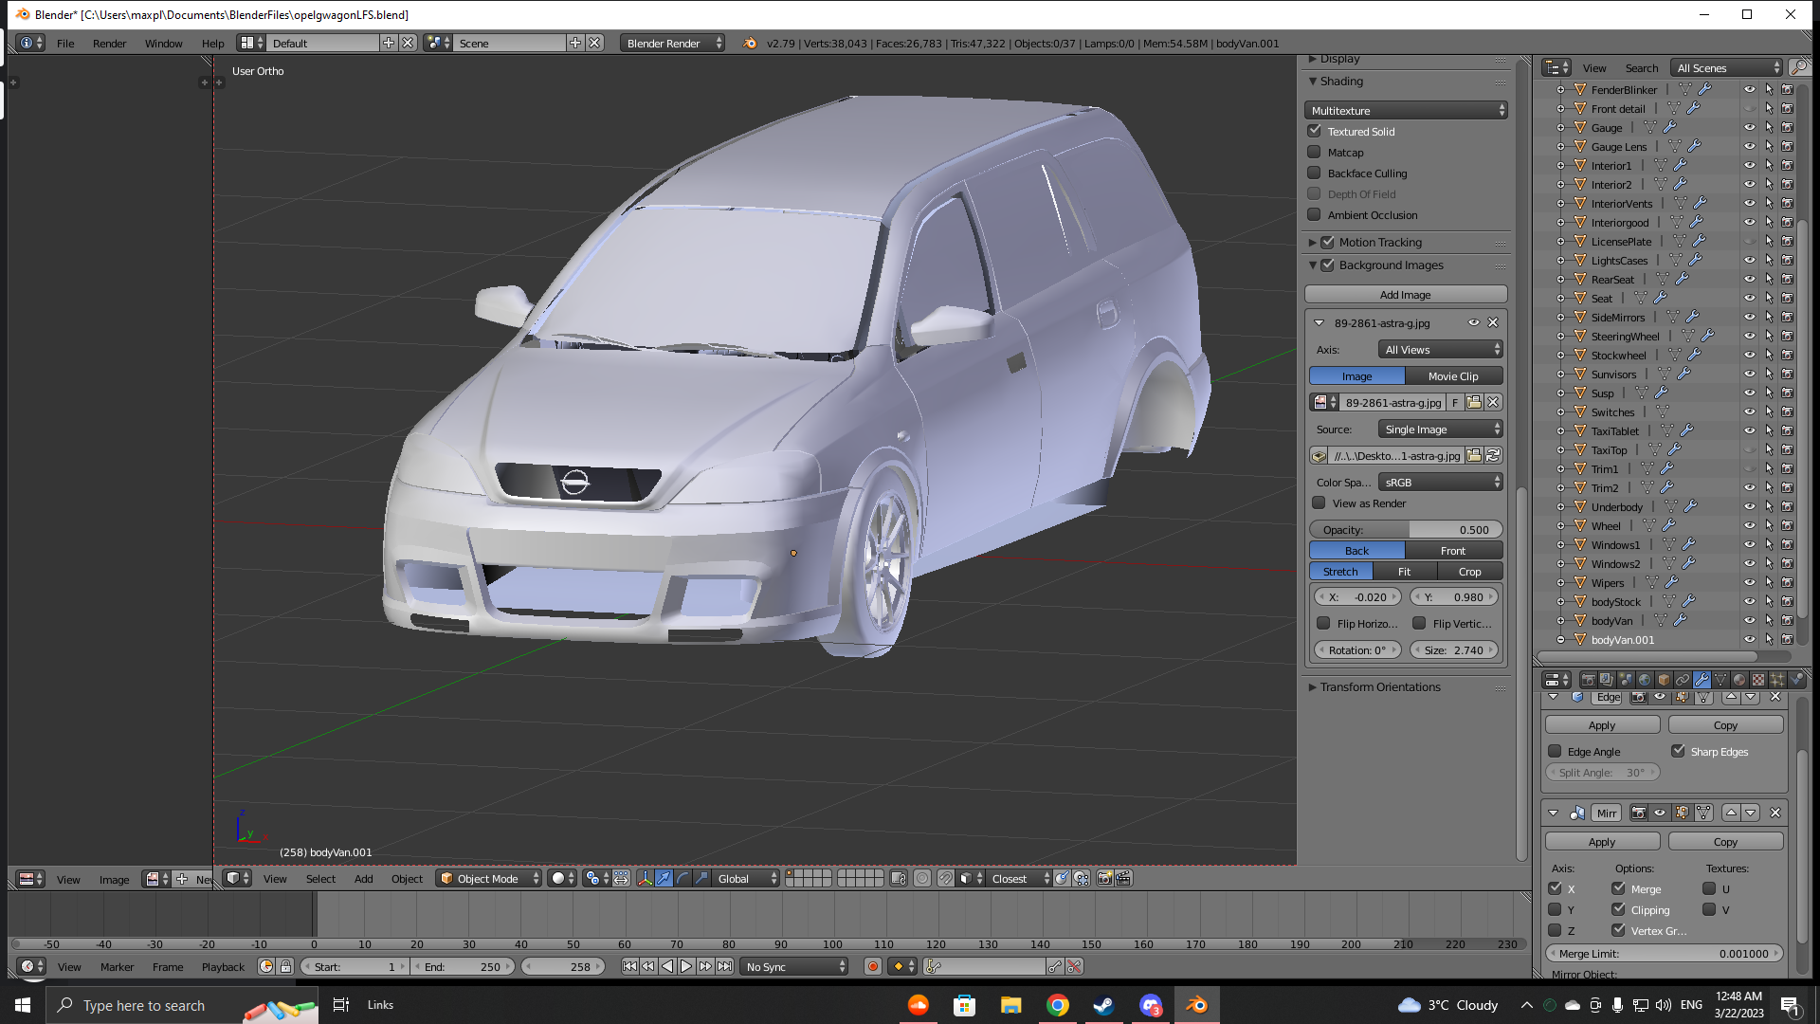Open the Object Mode selector dropdown
1820x1024 pixels.
coord(489,879)
